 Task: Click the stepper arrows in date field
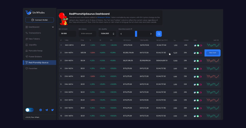point(113,34)
